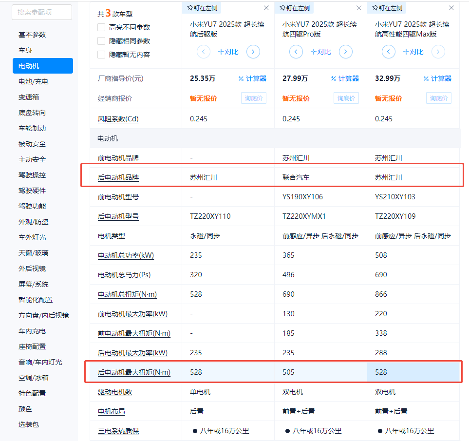Add 四驱Max版 to comparison with +对比
469x441 pixels.
[413, 52]
